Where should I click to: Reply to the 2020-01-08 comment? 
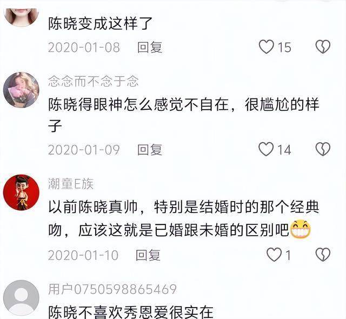coord(150,47)
